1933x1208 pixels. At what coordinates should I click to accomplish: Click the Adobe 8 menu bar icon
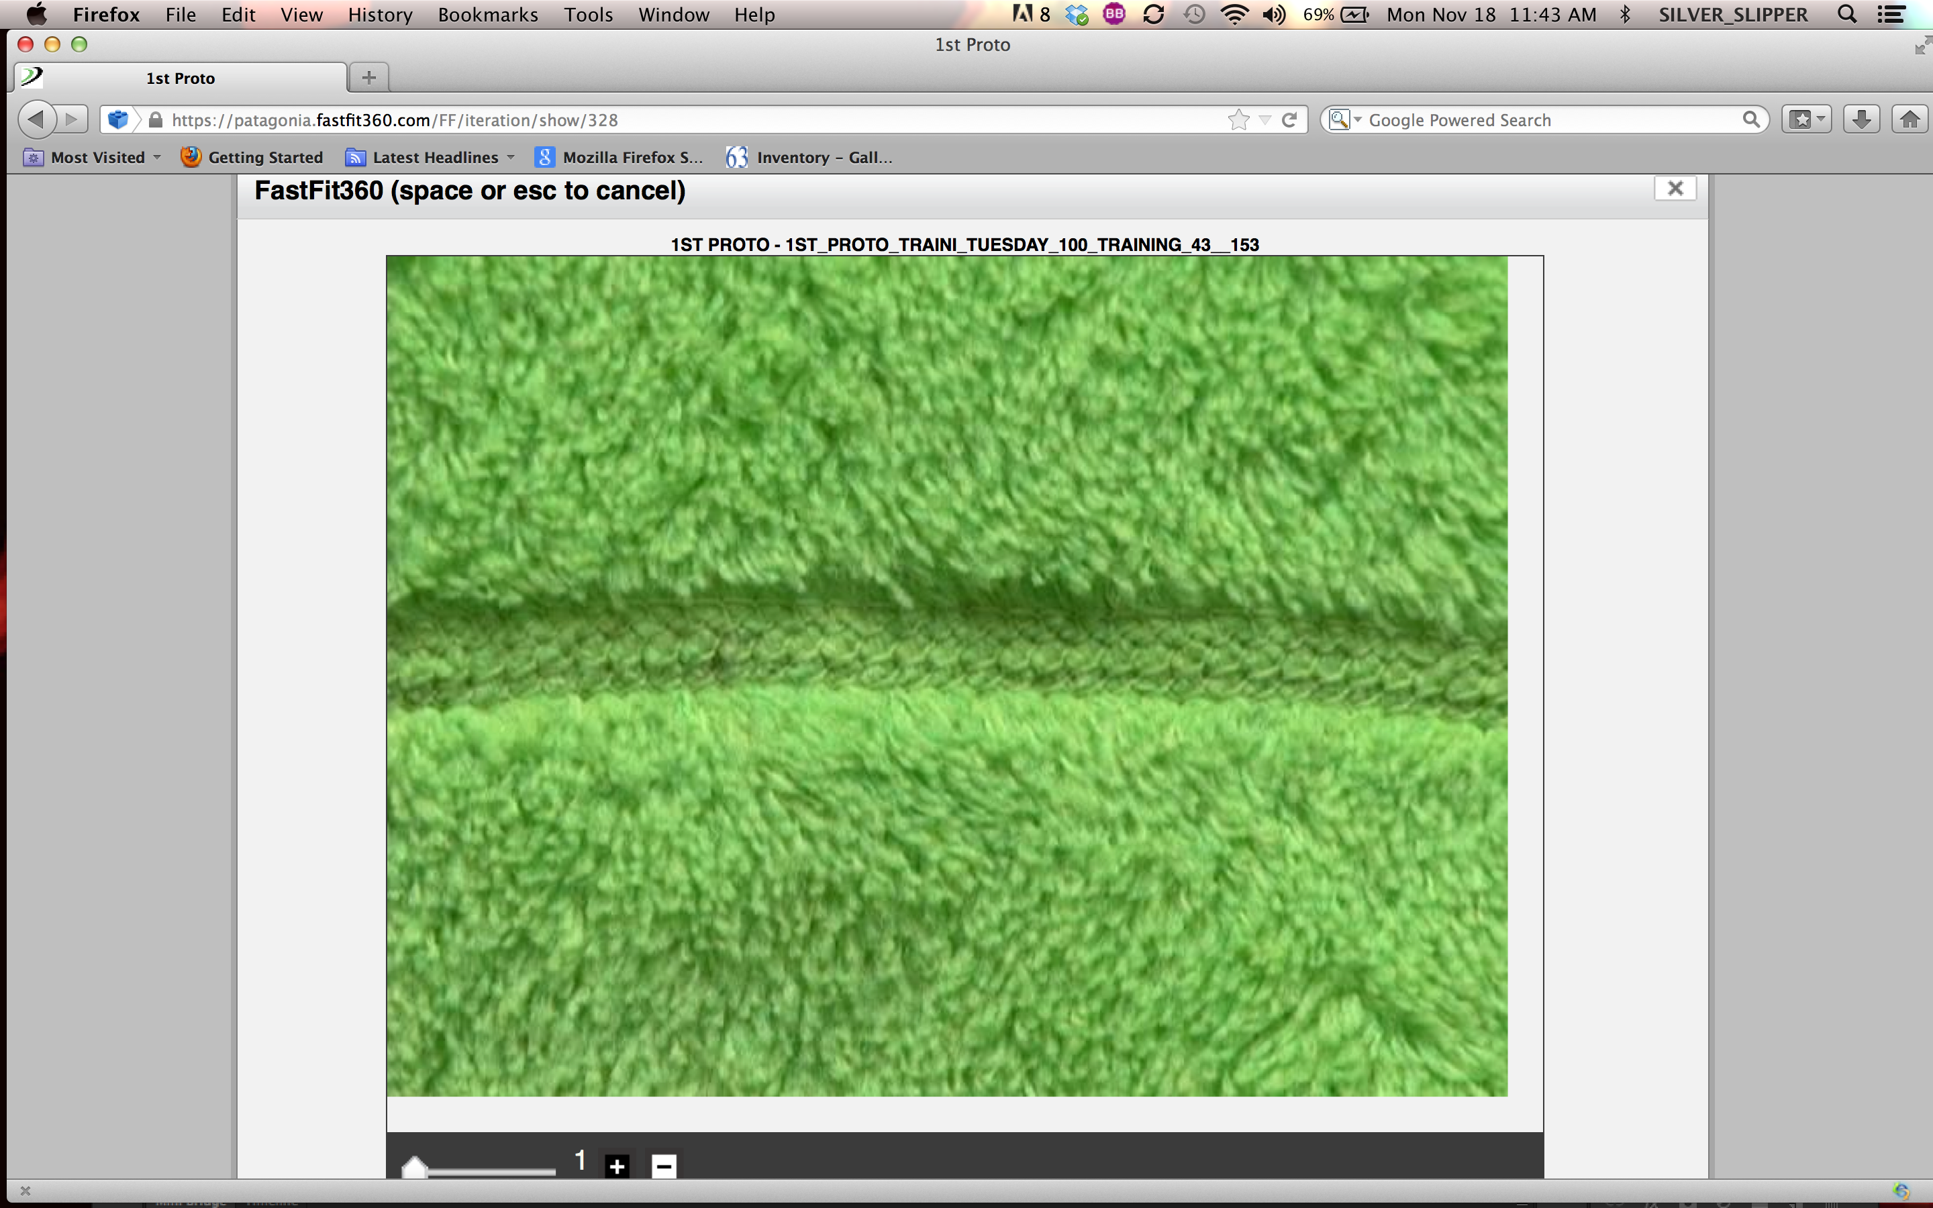coord(1031,14)
